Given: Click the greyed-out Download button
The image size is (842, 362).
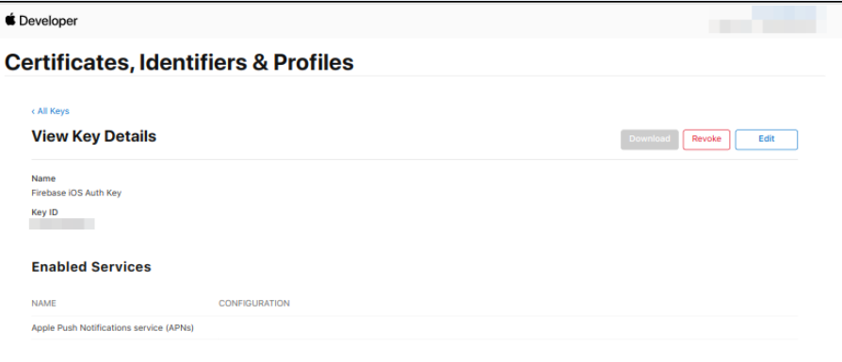Looking at the screenshot, I should point(650,139).
